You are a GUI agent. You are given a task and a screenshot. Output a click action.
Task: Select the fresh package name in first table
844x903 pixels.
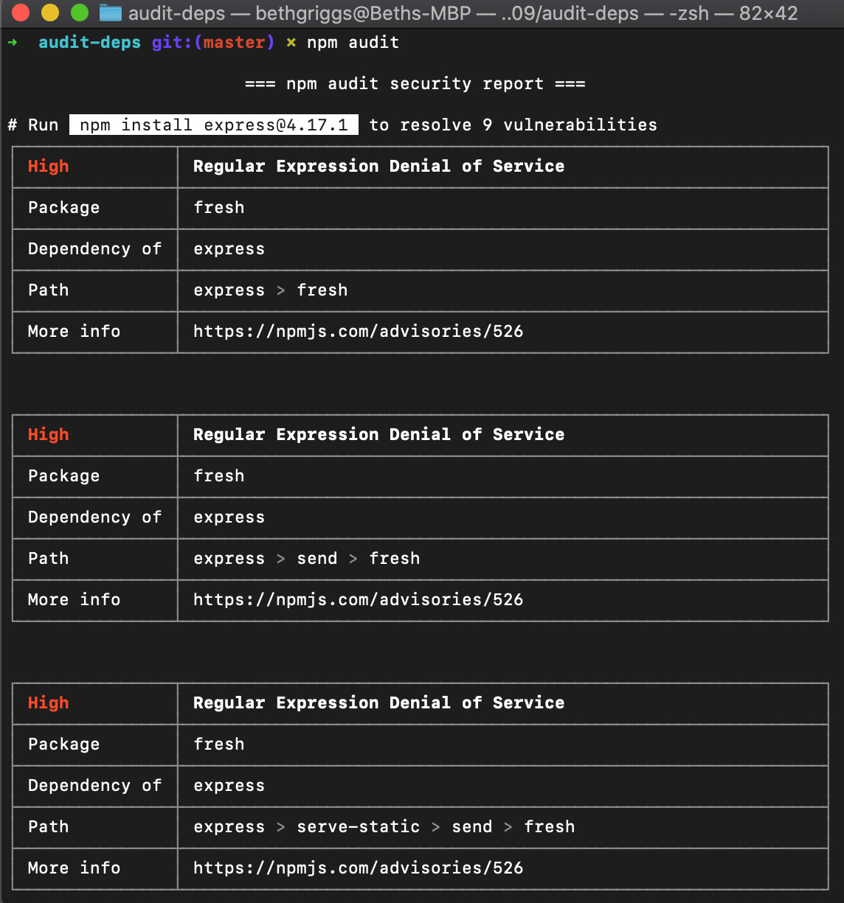coord(218,208)
